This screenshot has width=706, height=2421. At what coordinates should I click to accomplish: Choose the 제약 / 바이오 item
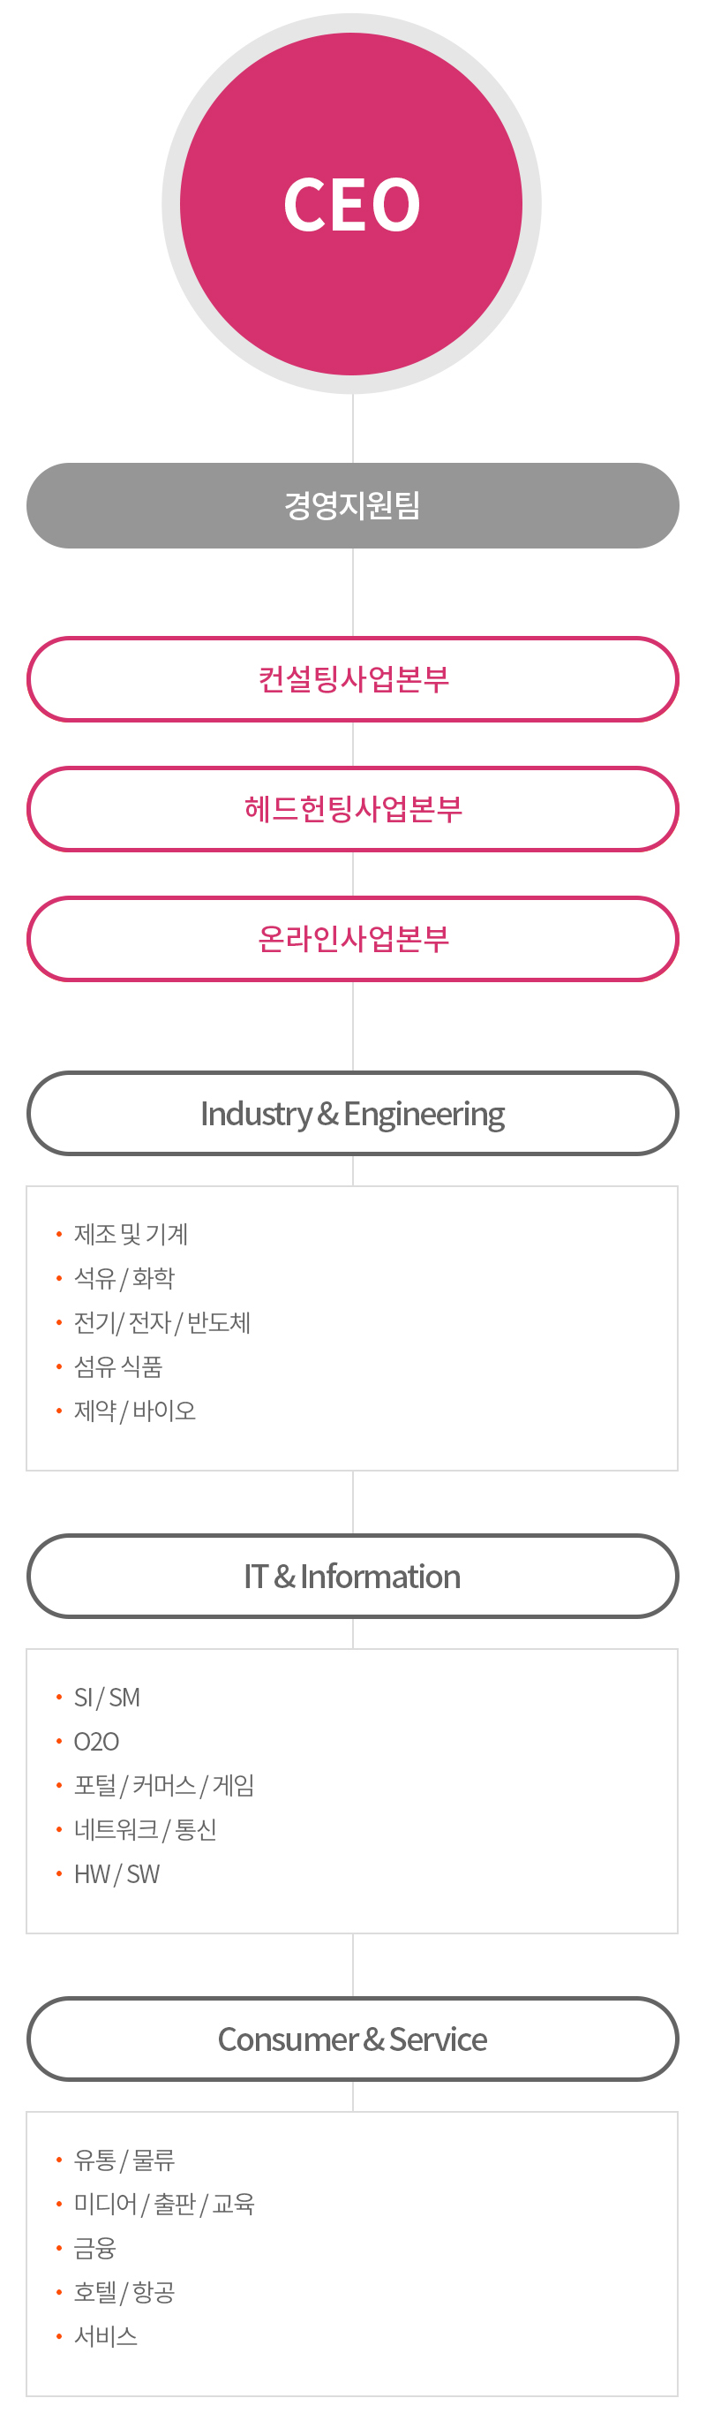pyautogui.click(x=134, y=1411)
